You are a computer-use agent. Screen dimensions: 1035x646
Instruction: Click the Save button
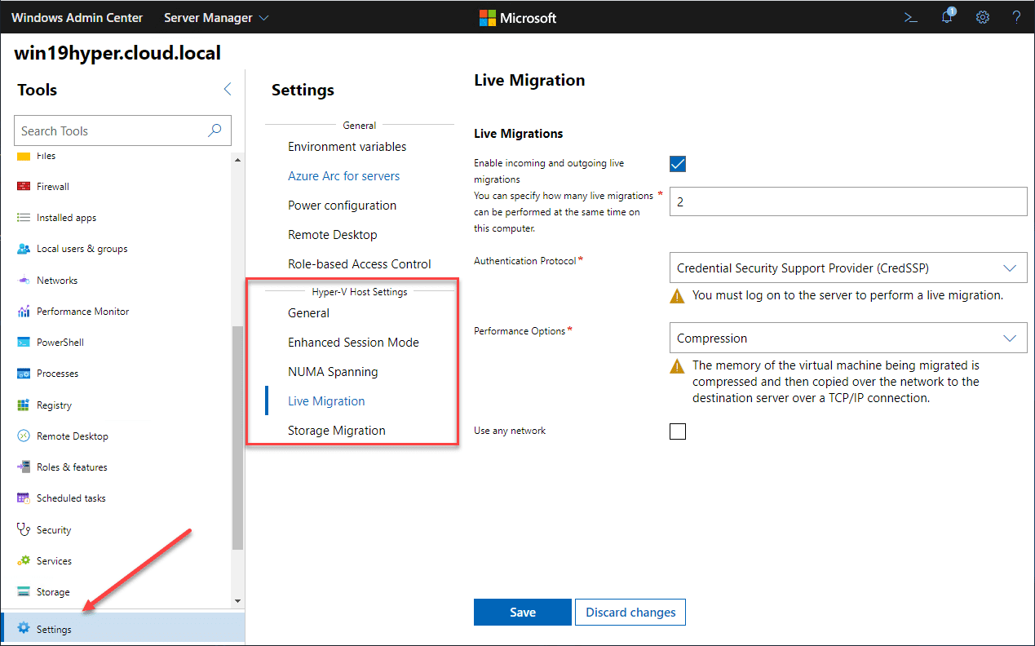click(x=522, y=613)
